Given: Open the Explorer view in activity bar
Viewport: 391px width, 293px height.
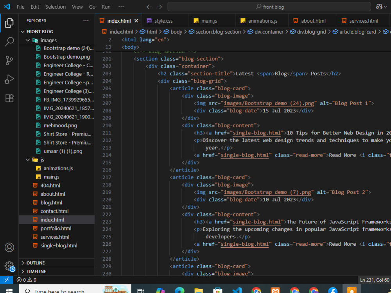Looking at the screenshot, I should (9, 23).
